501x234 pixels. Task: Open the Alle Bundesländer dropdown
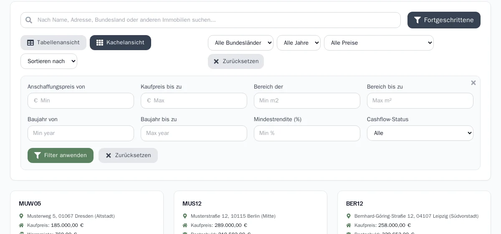pyautogui.click(x=240, y=43)
